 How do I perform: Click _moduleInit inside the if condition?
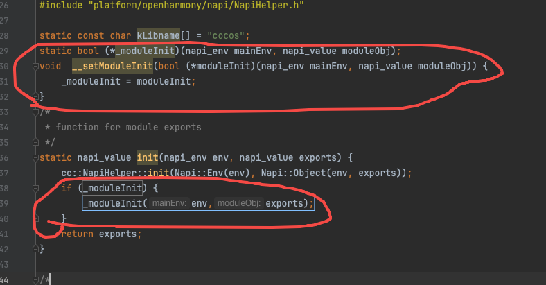(x=112, y=188)
